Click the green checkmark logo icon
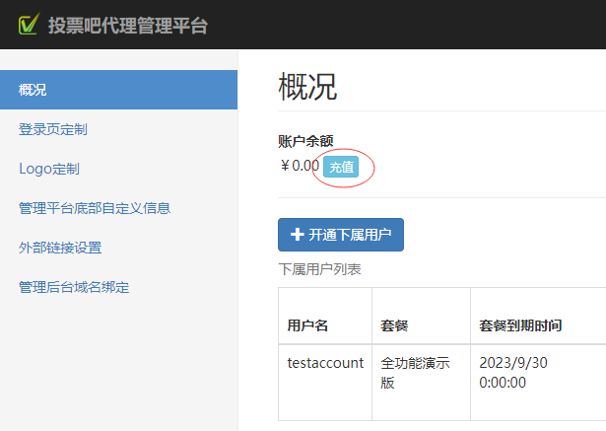The height and width of the screenshot is (431, 606). tap(29, 25)
